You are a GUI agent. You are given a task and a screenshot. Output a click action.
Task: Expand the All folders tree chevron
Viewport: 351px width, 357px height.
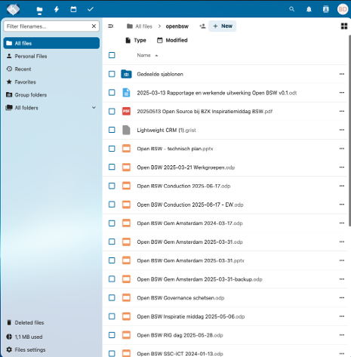[94, 108]
